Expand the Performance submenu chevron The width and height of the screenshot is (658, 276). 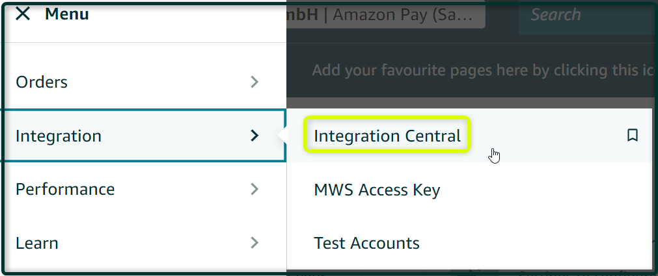point(254,189)
